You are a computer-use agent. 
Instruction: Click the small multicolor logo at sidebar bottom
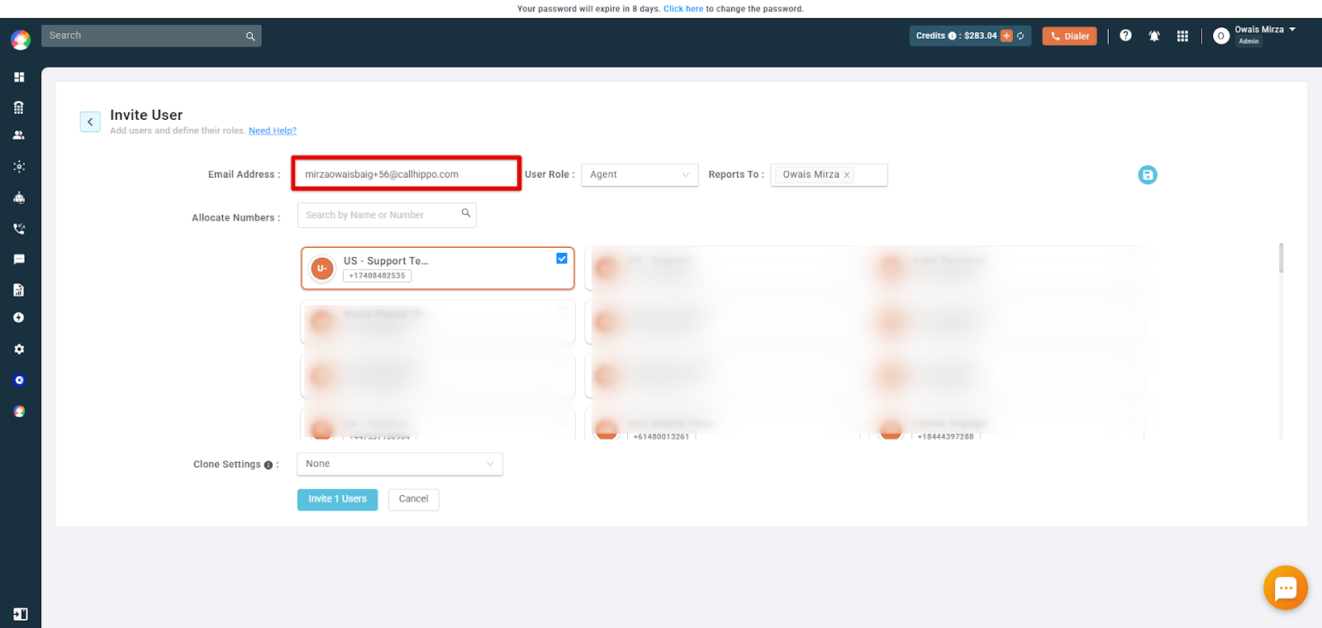tap(19, 412)
